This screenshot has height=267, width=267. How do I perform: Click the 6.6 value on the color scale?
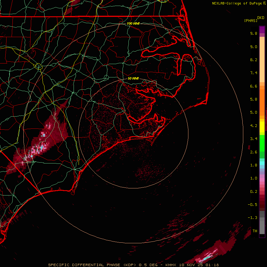254,86
